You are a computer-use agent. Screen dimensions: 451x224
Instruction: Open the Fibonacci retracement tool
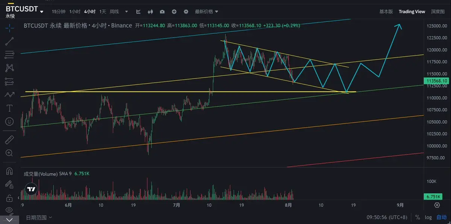pyautogui.click(x=9, y=54)
